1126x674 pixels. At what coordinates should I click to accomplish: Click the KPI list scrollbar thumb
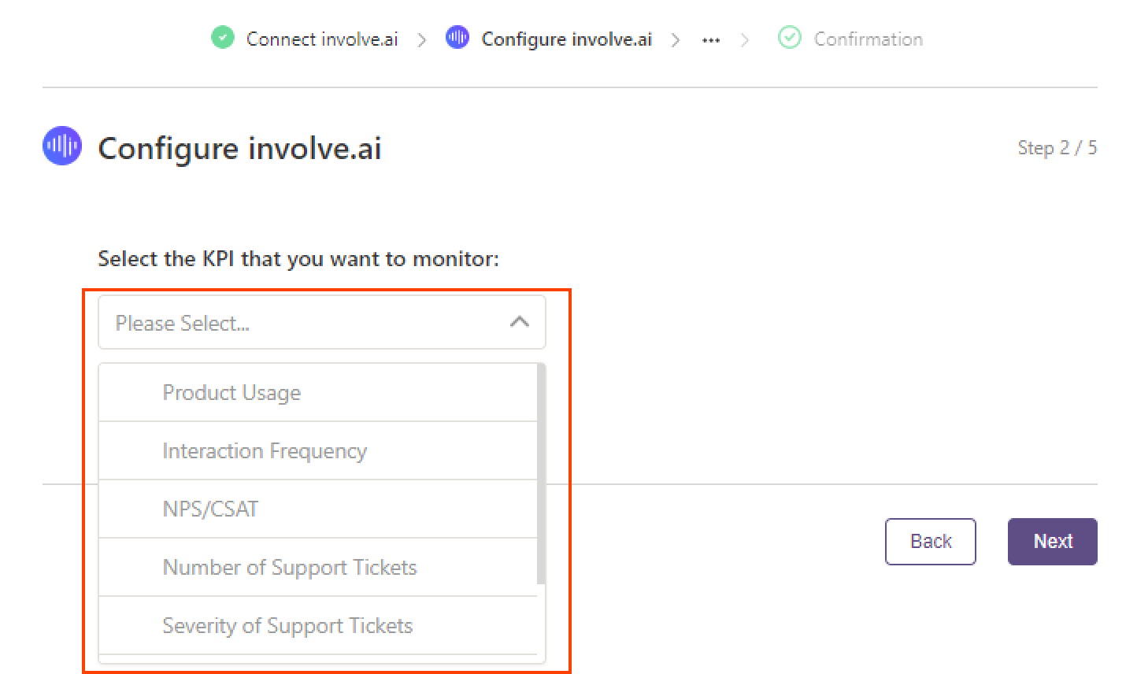pos(541,474)
